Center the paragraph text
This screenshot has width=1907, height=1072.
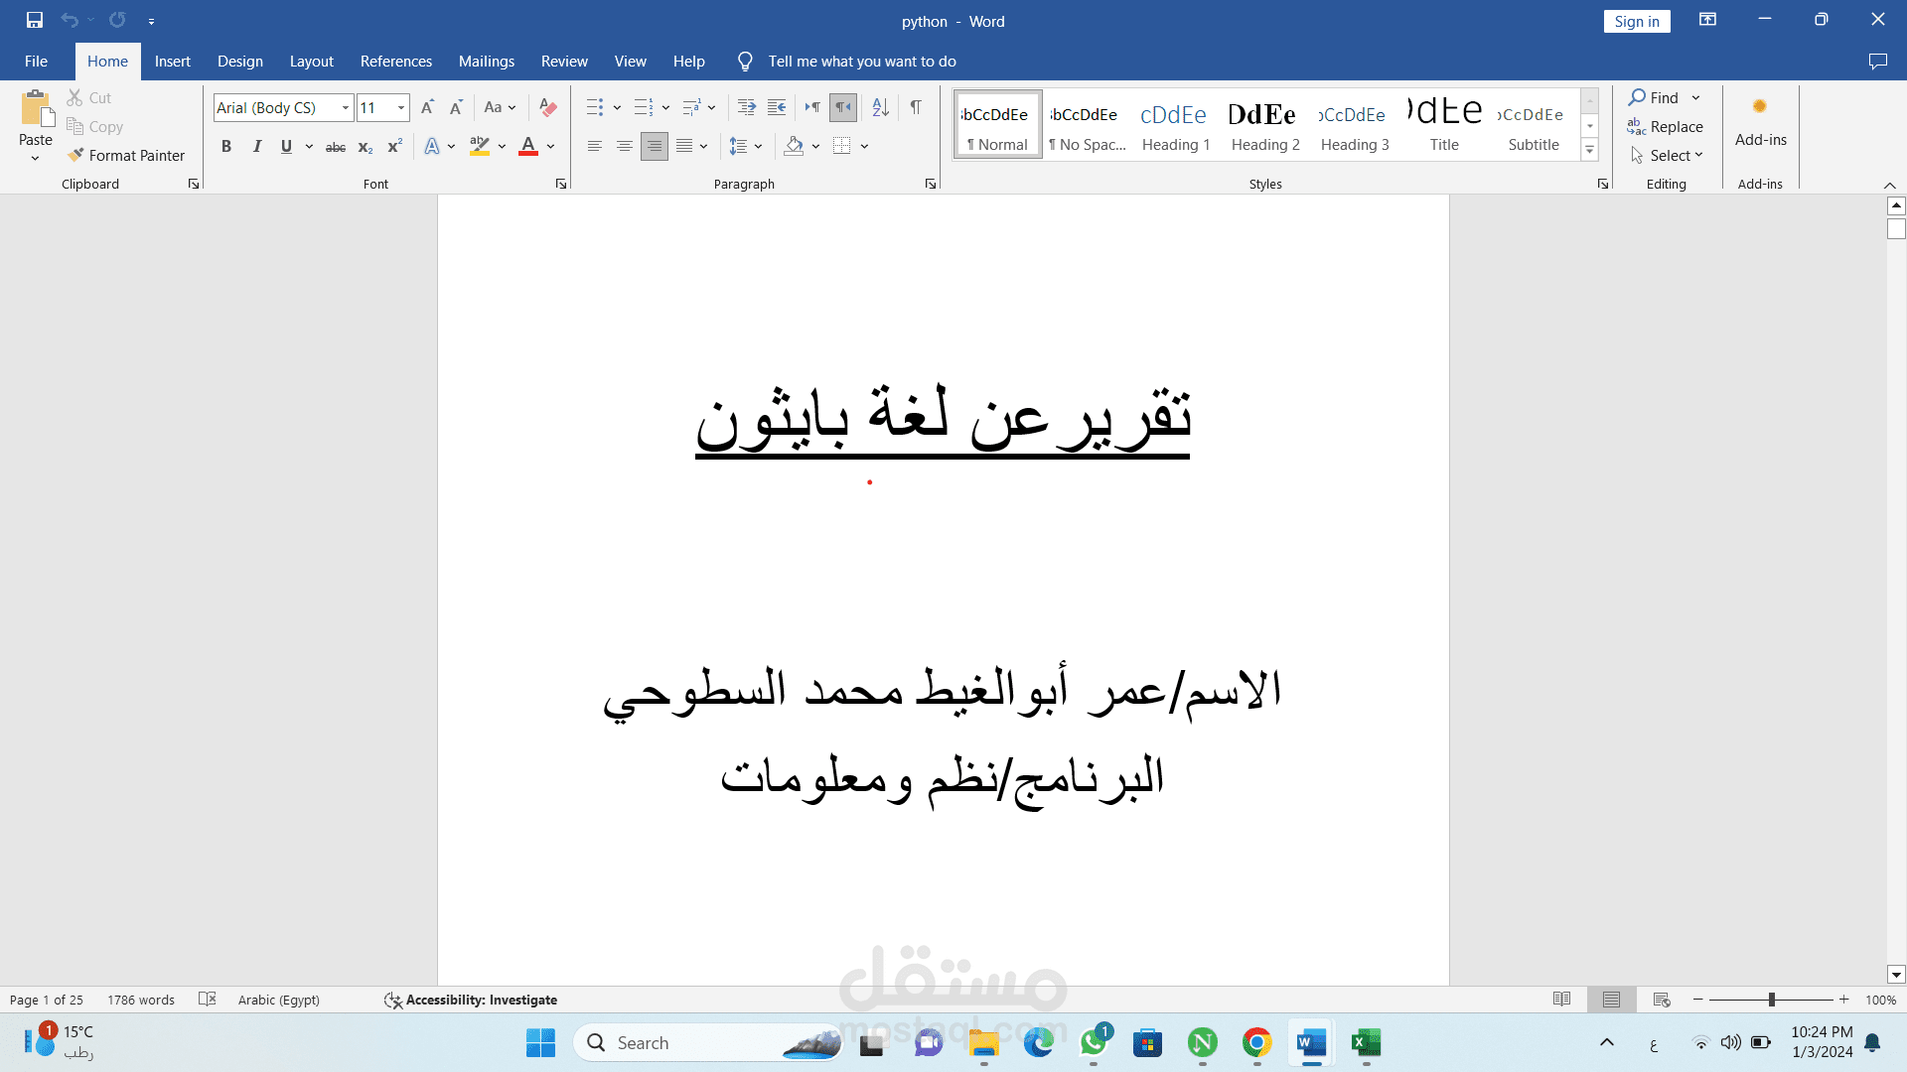coord(625,147)
